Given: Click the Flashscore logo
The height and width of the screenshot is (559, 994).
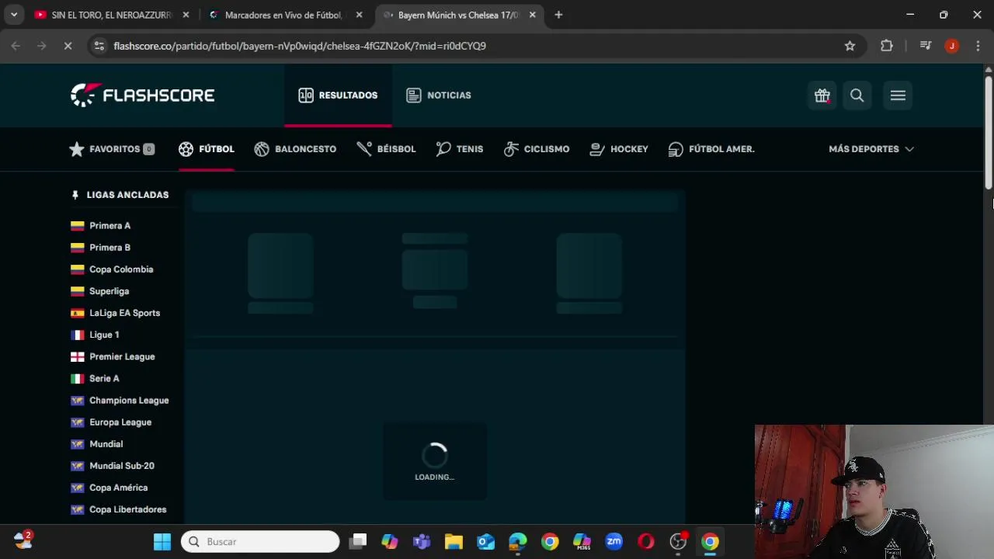Looking at the screenshot, I should click(142, 95).
